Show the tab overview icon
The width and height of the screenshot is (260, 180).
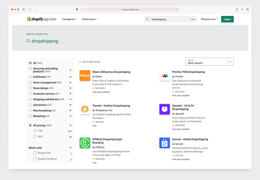(x=248, y=9)
